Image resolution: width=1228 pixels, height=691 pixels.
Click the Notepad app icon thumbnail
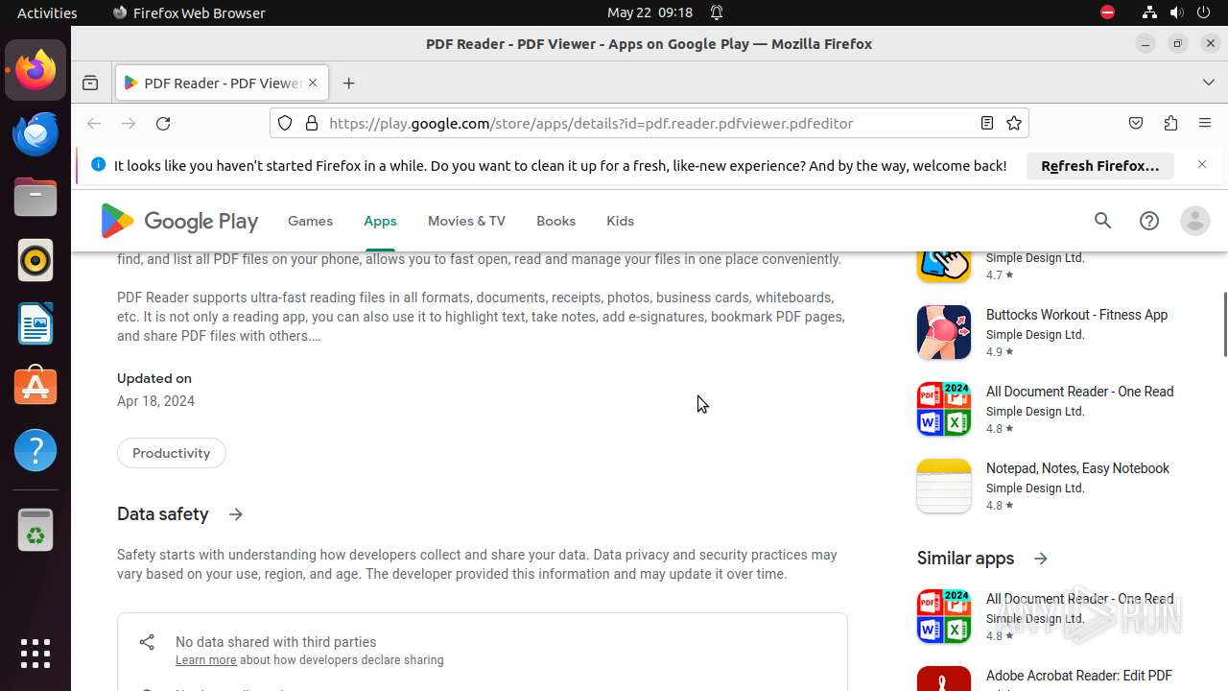[x=944, y=486]
